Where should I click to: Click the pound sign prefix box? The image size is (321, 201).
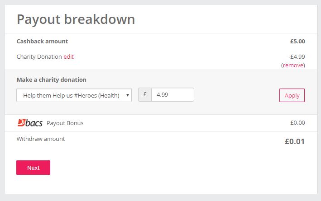145,94
